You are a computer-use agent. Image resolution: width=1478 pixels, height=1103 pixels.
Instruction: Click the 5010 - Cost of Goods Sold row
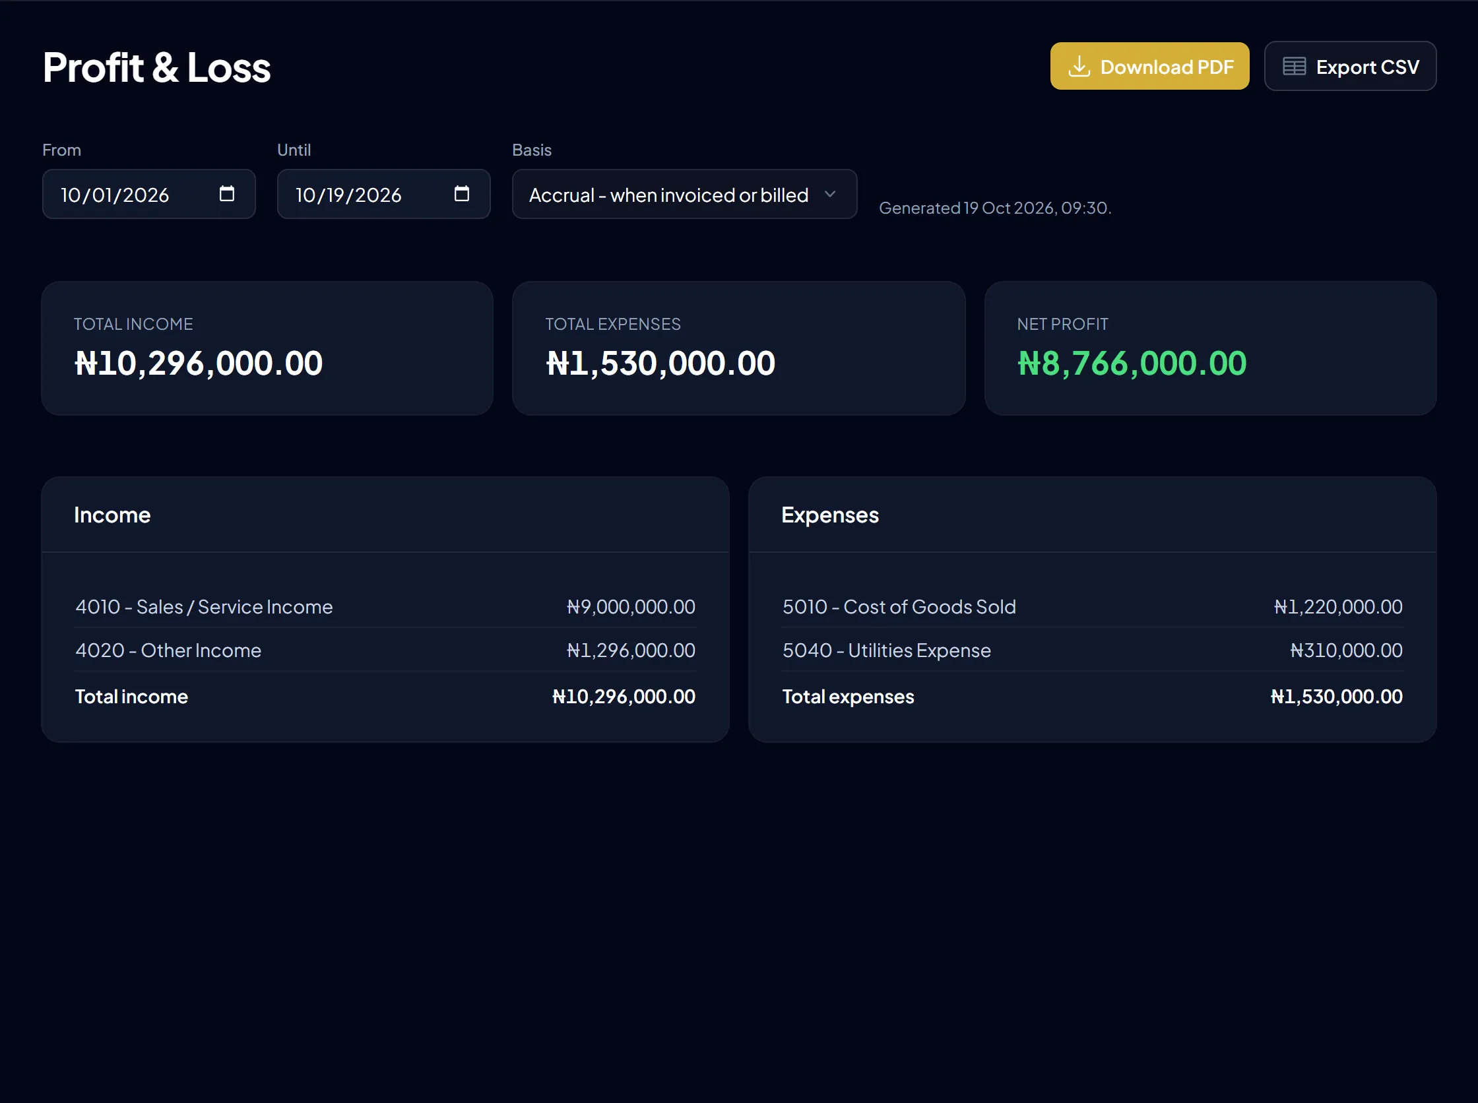(1092, 606)
